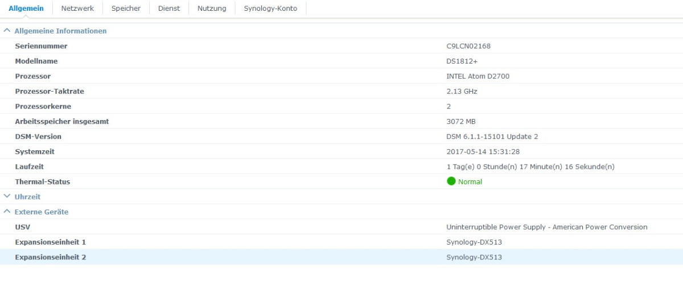This screenshot has width=683, height=293.
Task: Click the DSM 6.1.1-15101 Update 2 value
Action: point(492,137)
